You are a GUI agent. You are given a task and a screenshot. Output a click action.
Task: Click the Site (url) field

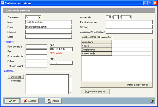(x=129, y=27)
